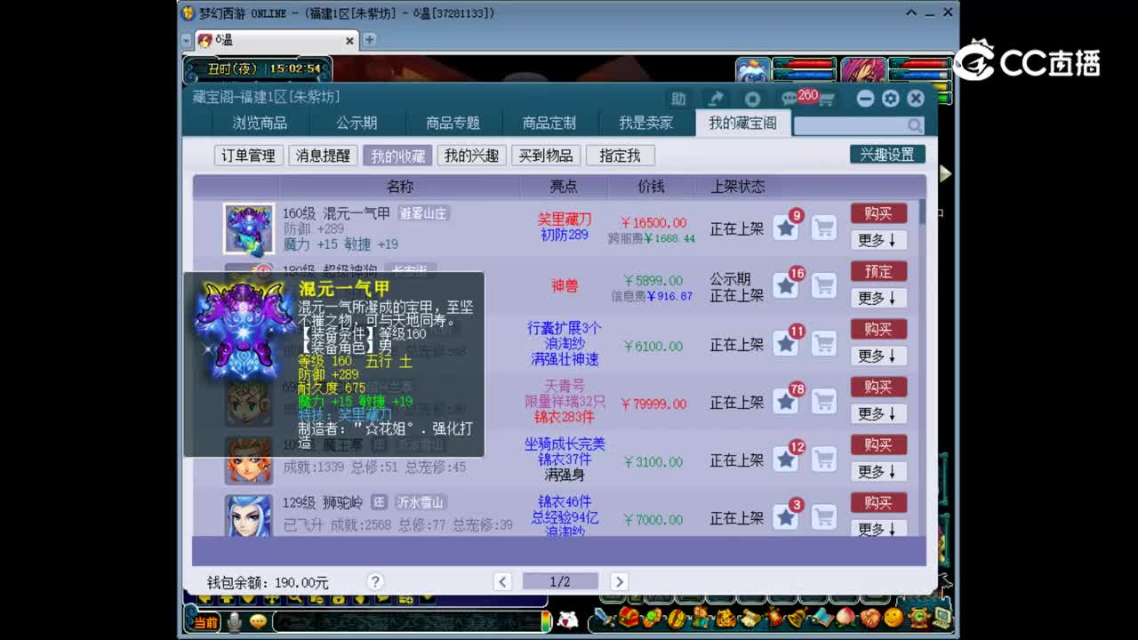
Task: Click the item list vertical scrollbar
Action: 922,212
